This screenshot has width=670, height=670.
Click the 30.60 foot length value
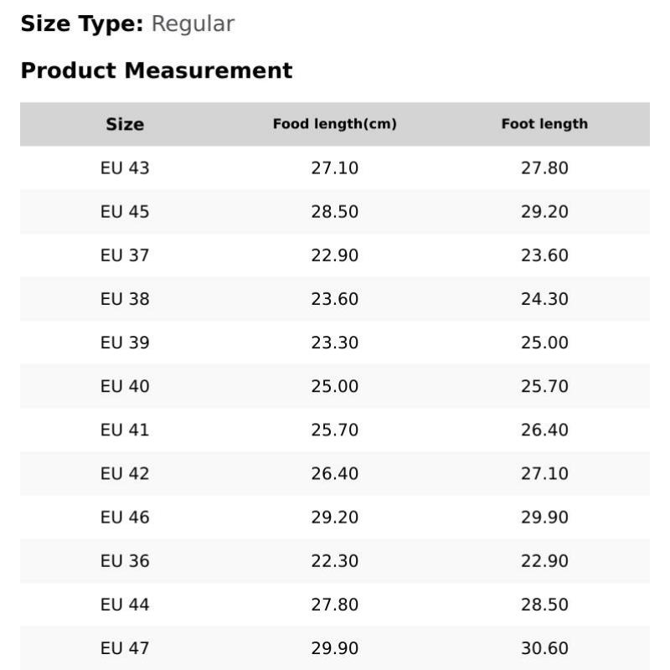point(544,648)
